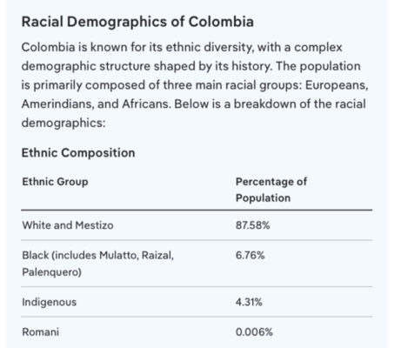The width and height of the screenshot is (394, 348).
Task: Click the 'demographics:' text ending the paragraph
Action: click(63, 123)
